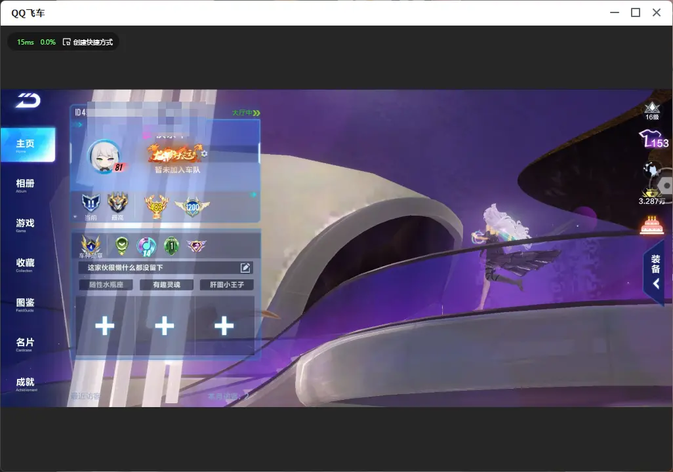
Task: Click the 大厅中 lobby status arrows
Action: (x=246, y=113)
